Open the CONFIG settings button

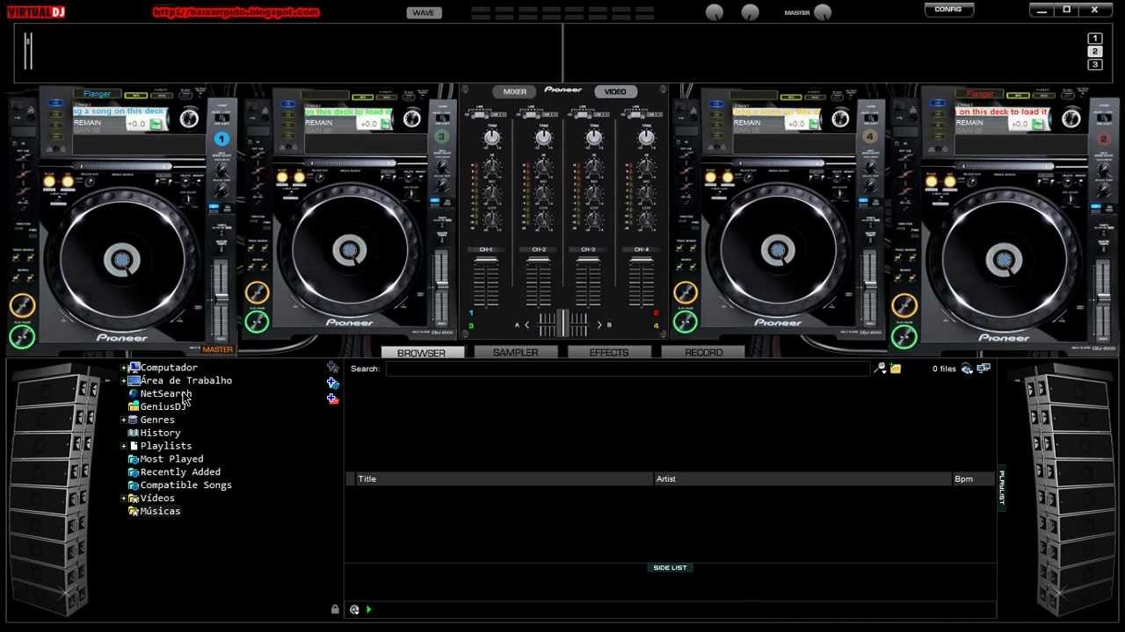(x=948, y=9)
